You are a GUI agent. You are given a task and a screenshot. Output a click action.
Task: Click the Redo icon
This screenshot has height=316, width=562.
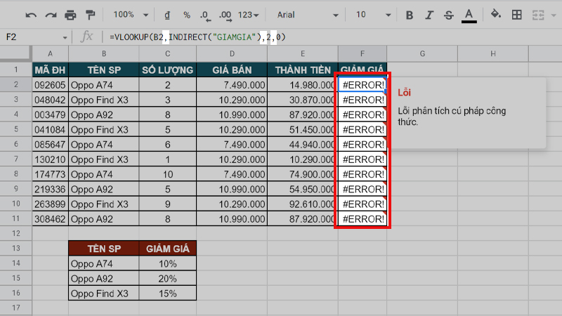point(51,15)
